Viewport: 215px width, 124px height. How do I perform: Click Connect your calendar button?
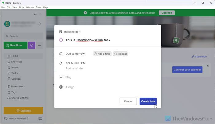pos(187,70)
